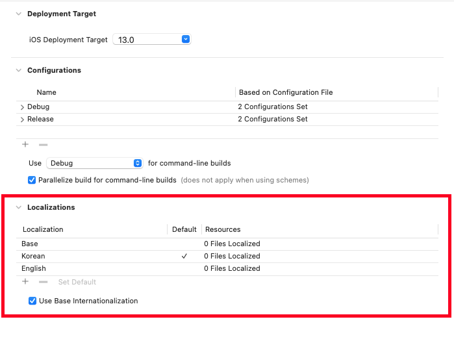Viewport: 454px width, 341px height.
Task: Click the Set Default button
Action: point(77,282)
